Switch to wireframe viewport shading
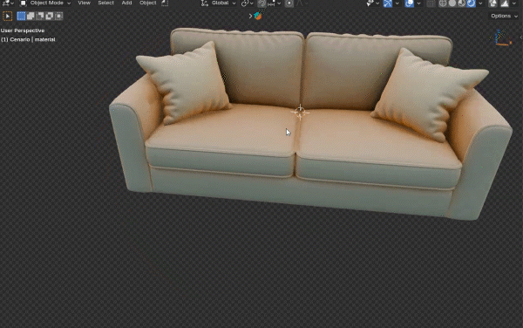The width and height of the screenshot is (523, 328). click(x=443, y=3)
